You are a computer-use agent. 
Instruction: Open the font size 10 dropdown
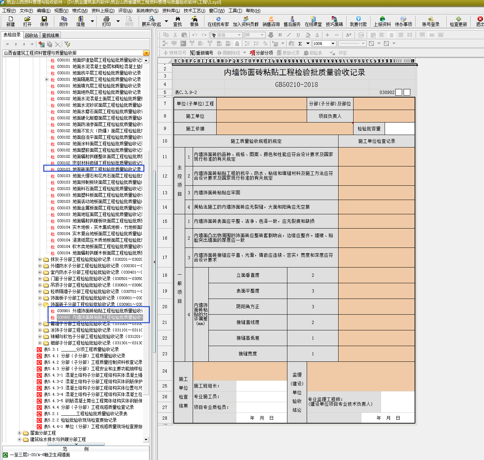(x=262, y=35)
